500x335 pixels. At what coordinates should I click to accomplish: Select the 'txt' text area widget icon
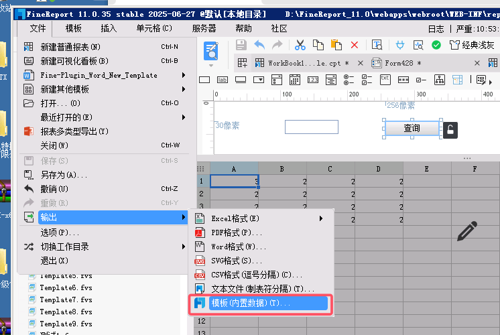coord(385,80)
